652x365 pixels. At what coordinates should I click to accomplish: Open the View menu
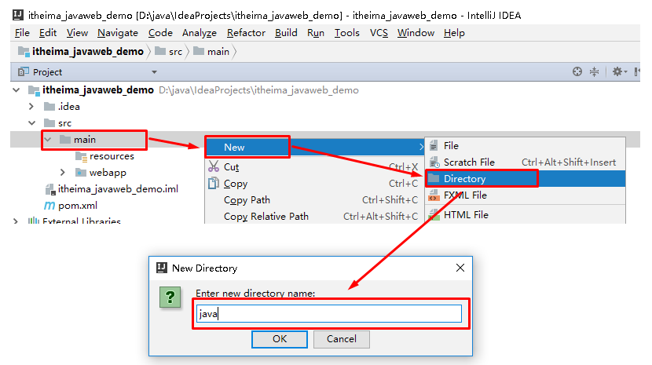click(x=77, y=33)
